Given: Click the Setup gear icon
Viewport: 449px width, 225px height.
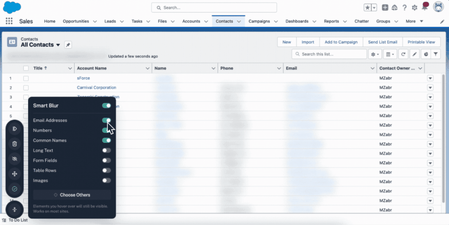Looking at the screenshot, I should tap(414, 8).
